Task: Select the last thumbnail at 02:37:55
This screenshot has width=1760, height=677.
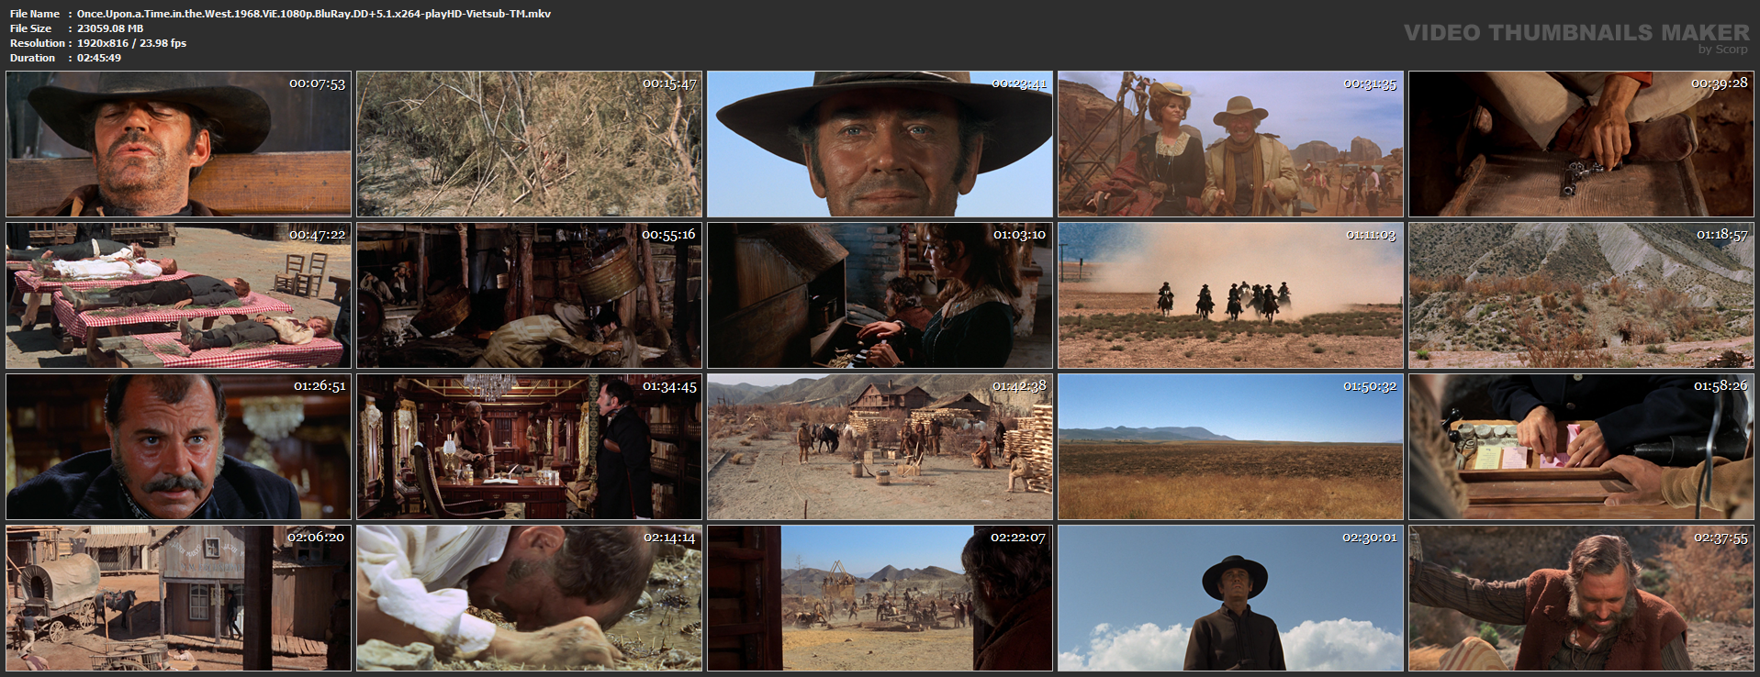Action: tap(1581, 598)
